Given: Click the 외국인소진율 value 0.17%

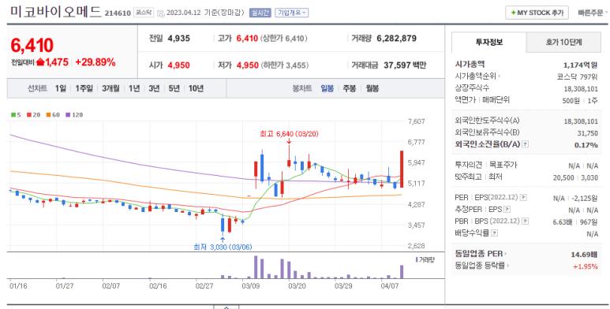Looking at the screenshot, I should 586,145.
